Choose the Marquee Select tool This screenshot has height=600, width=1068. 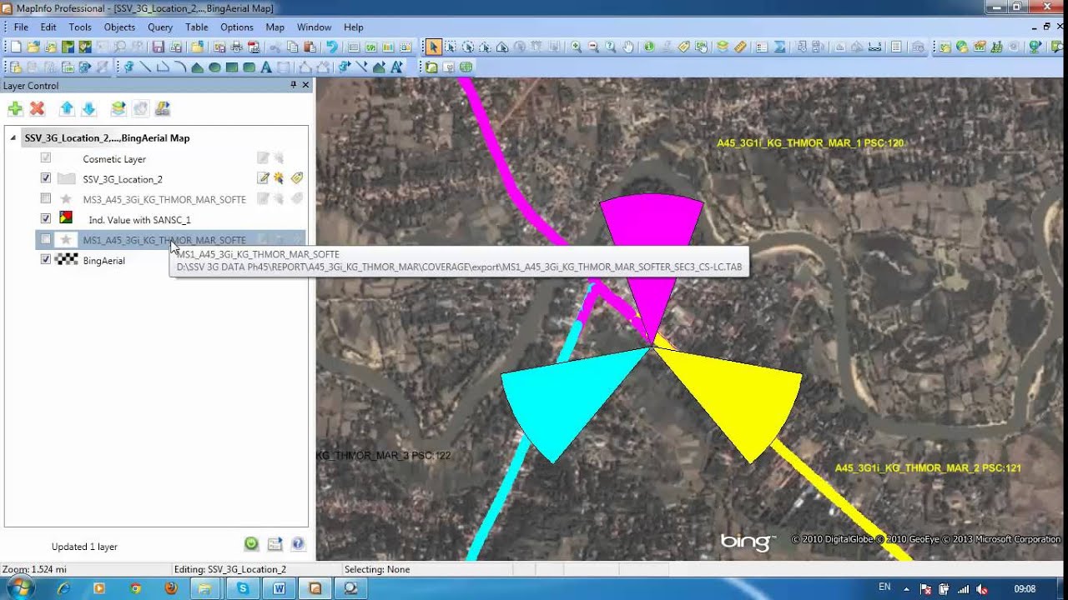[451, 47]
